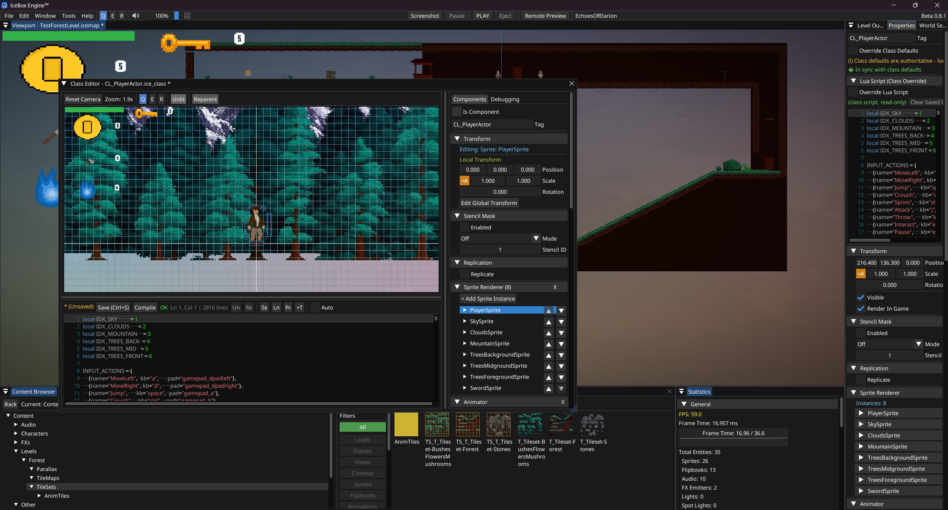Click Edit Global Transform button

coord(489,203)
